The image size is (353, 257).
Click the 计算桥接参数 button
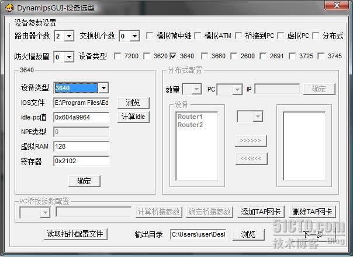coord(159,212)
